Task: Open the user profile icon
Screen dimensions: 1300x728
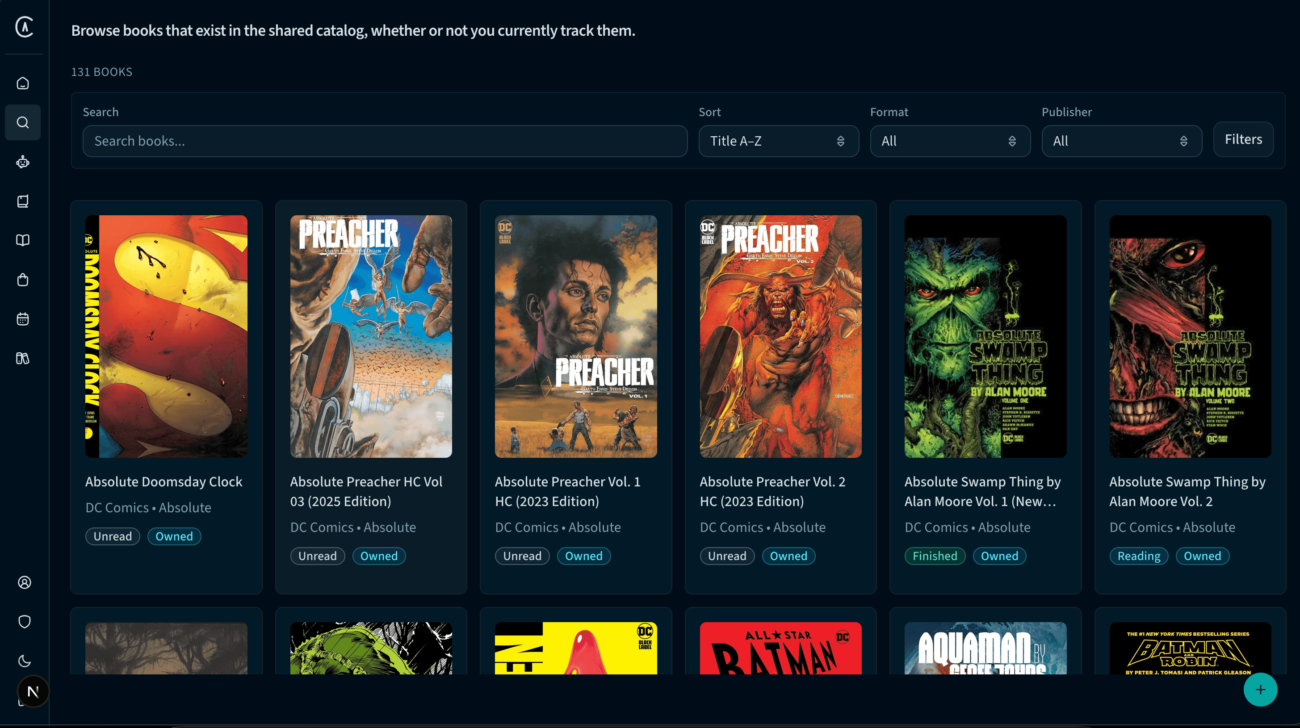Action: click(x=24, y=582)
